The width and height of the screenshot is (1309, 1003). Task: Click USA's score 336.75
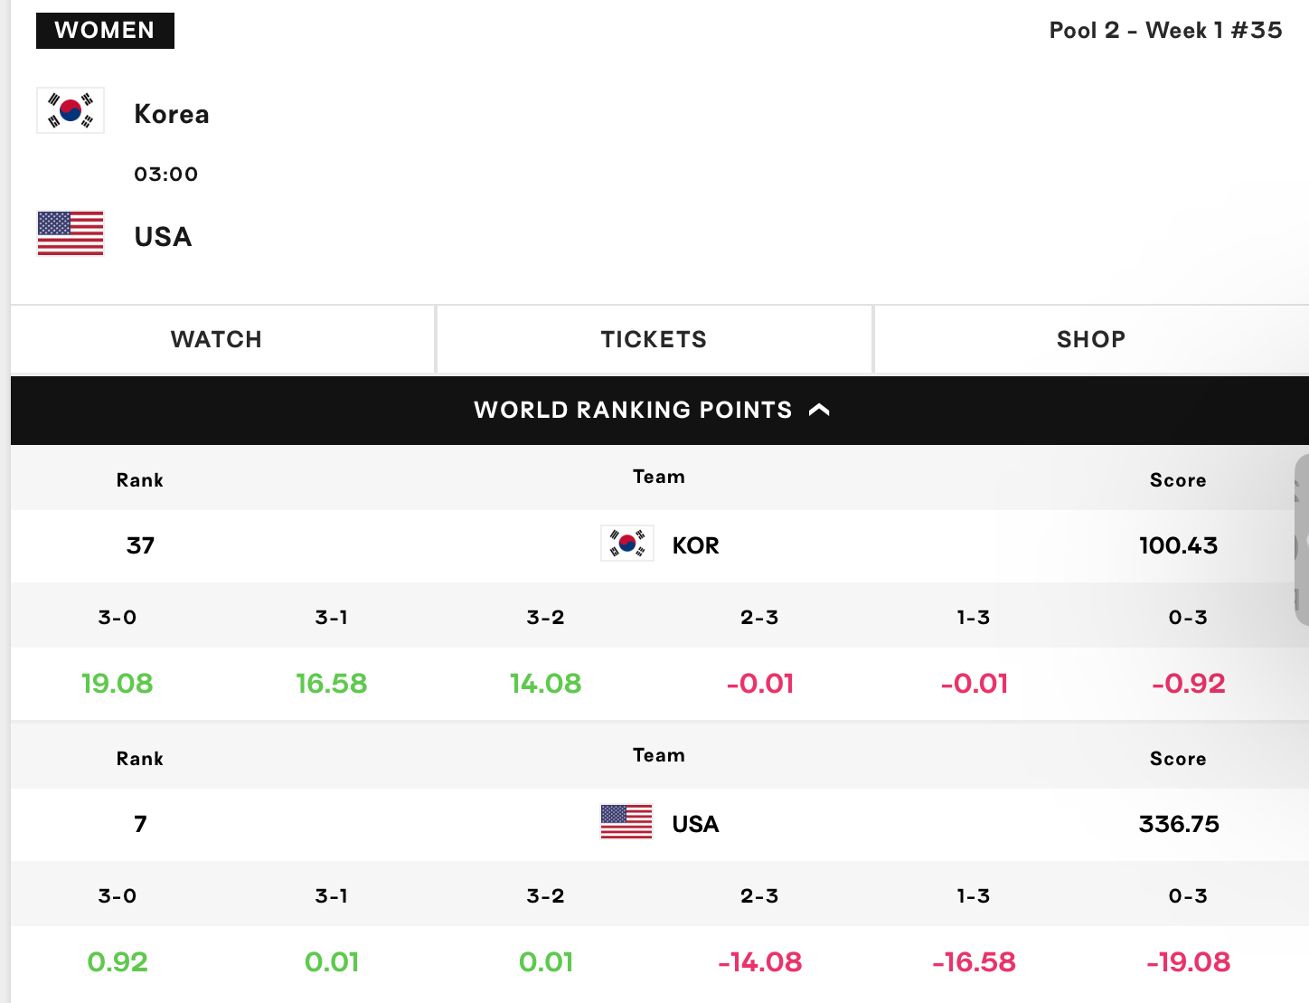click(x=1179, y=824)
